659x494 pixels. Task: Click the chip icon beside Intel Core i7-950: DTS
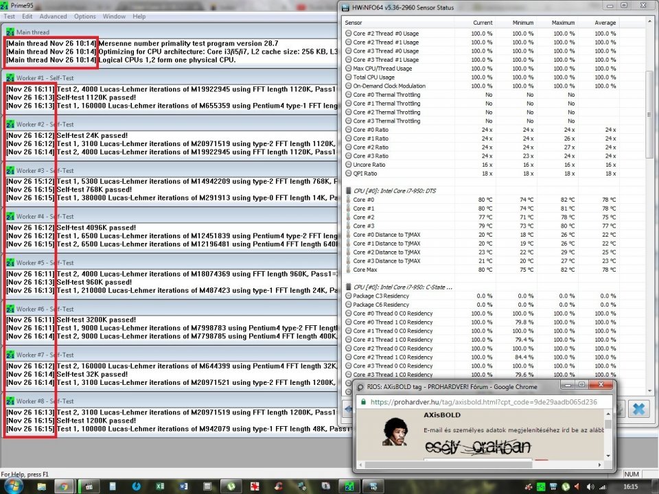[348, 191]
